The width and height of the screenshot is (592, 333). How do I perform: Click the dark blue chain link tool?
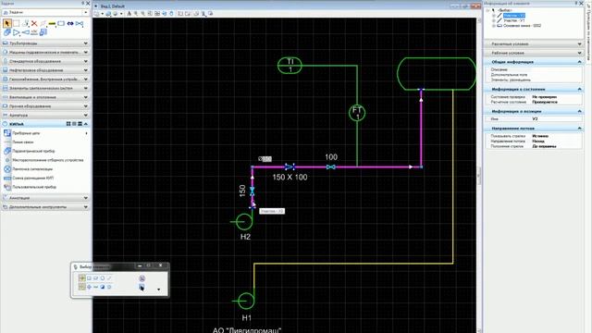tap(70, 23)
